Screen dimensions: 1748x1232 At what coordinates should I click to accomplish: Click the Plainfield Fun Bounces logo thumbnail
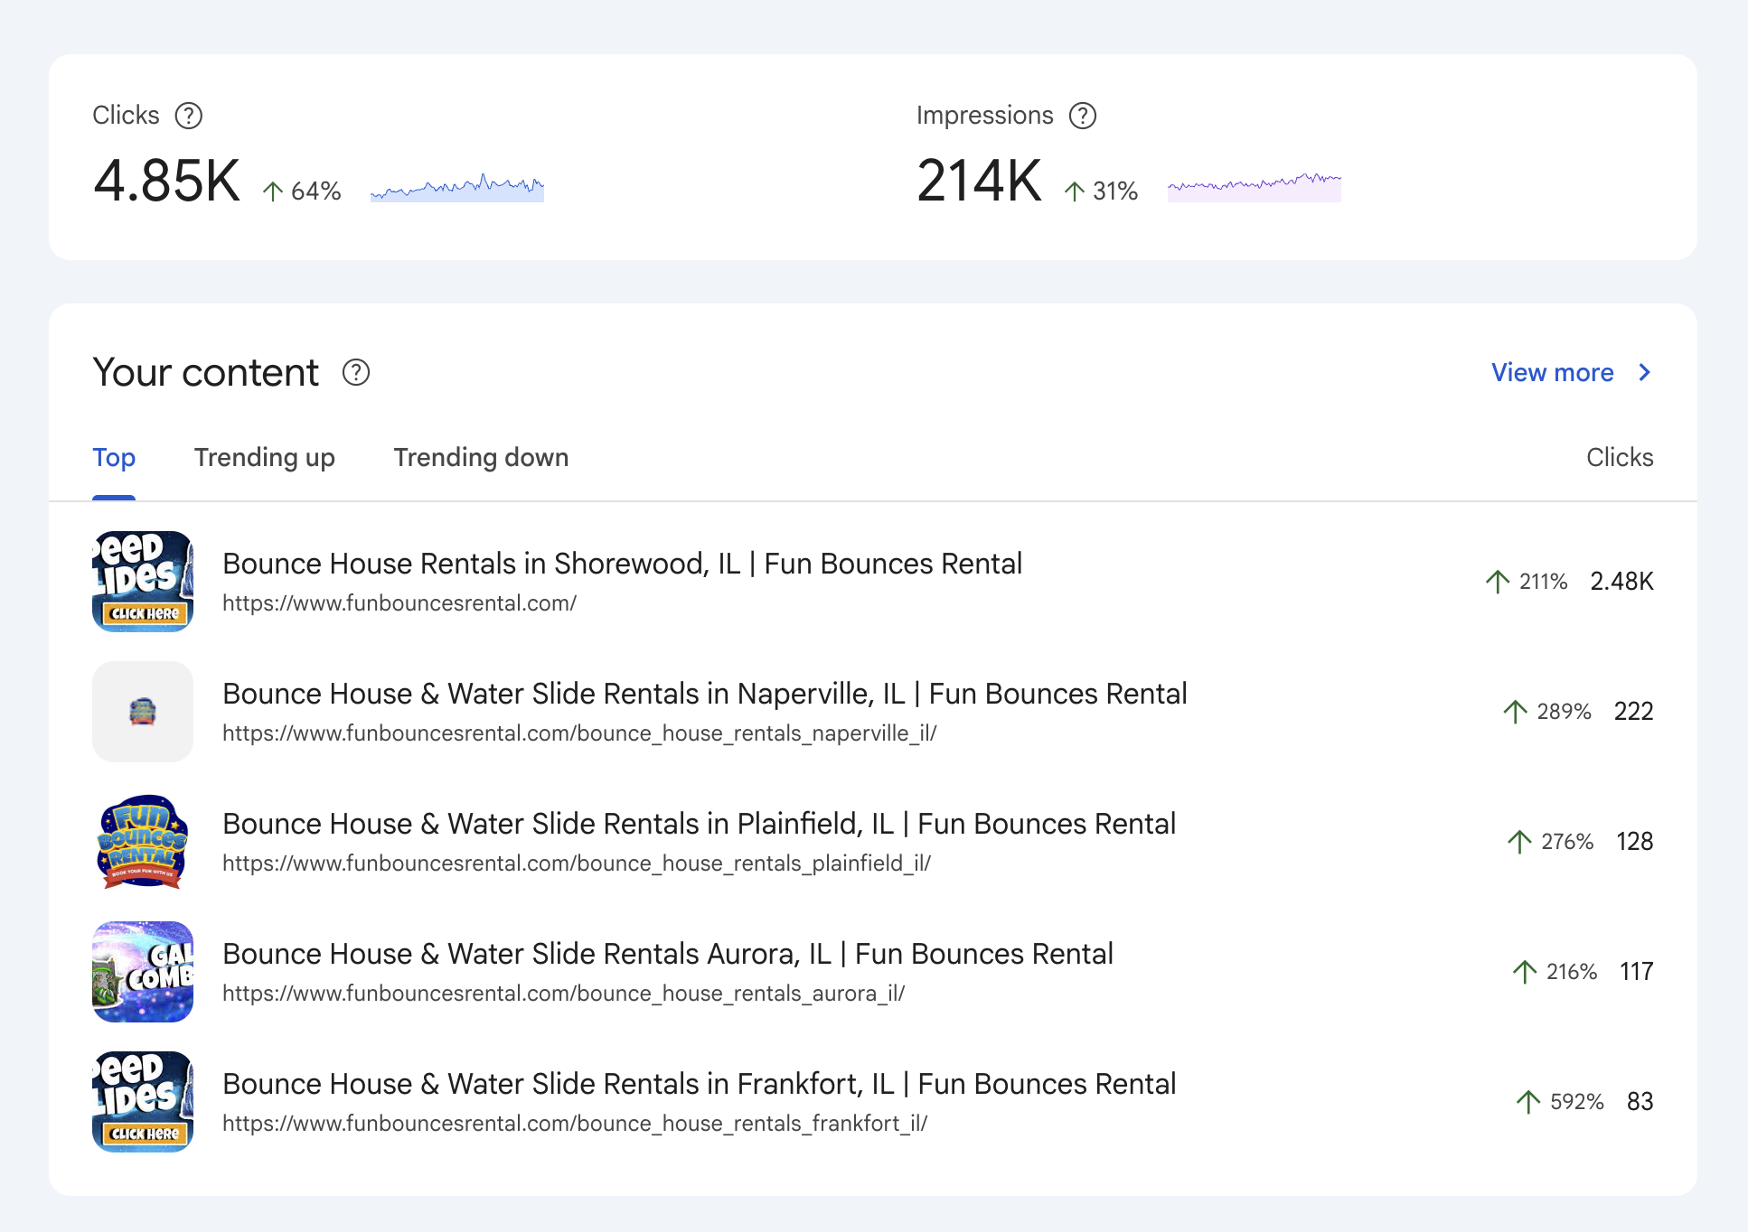tap(143, 842)
